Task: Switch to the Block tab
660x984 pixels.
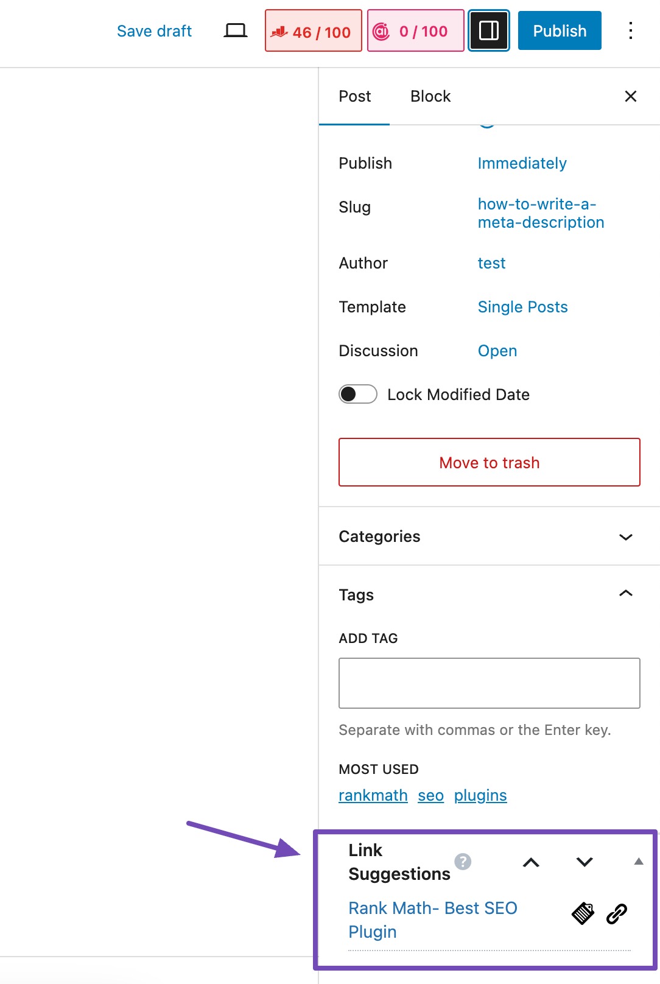Action: (430, 96)
